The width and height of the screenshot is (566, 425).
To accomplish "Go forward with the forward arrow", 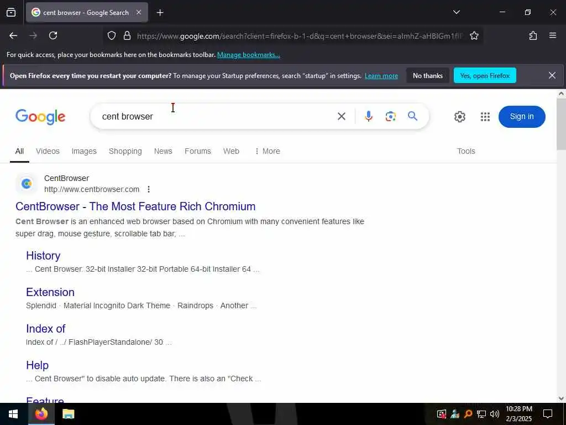I will click(x=33, y=35).
